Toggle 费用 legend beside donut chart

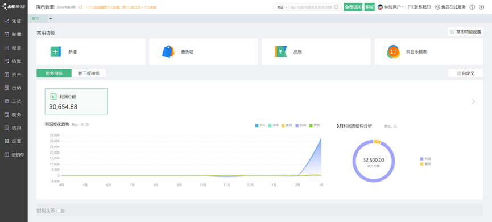425,164
